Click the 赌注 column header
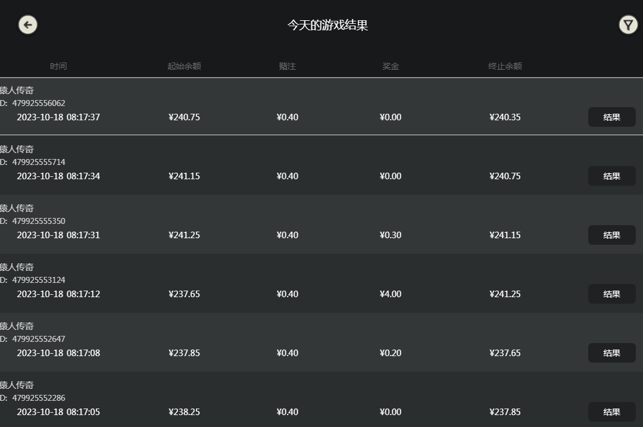 [287, 66]
